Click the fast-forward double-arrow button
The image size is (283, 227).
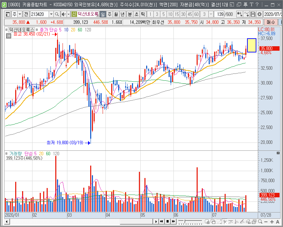coord(173,221)
